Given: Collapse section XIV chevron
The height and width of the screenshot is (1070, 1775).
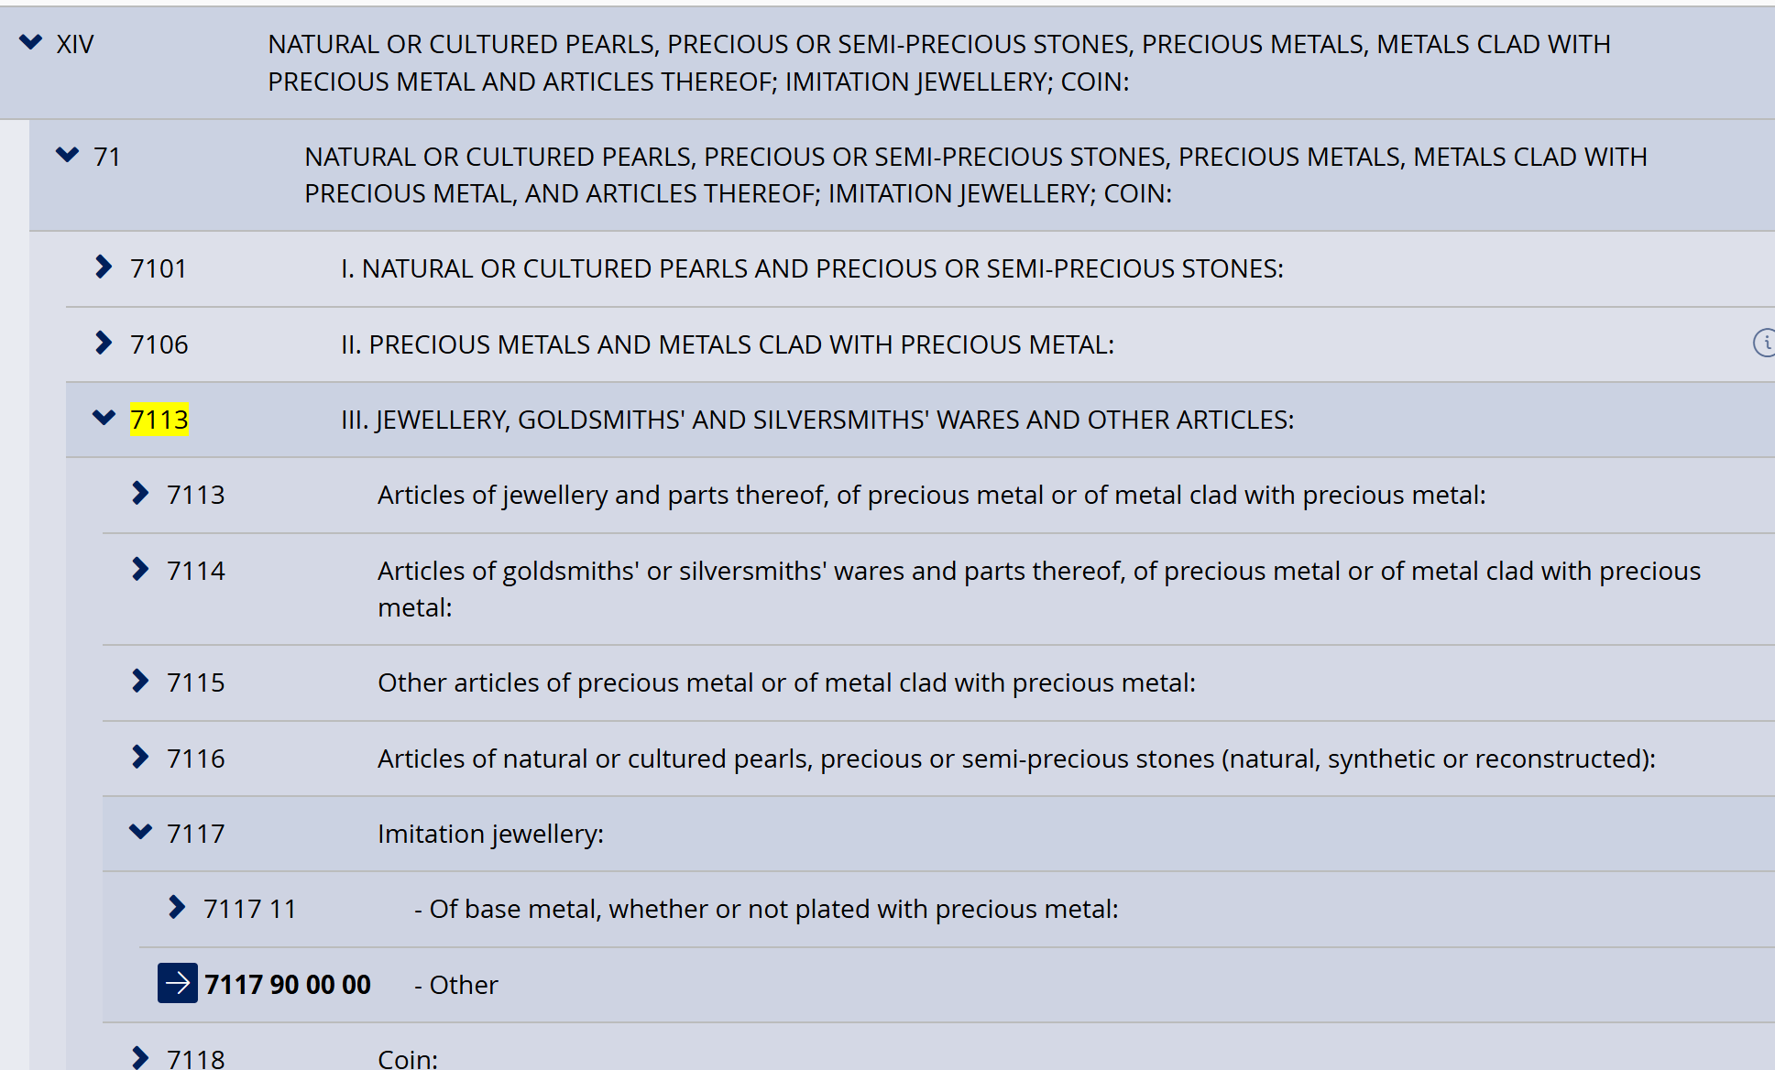Looking at the screenshot, I should pyautogui.click(x=31, y=42).
